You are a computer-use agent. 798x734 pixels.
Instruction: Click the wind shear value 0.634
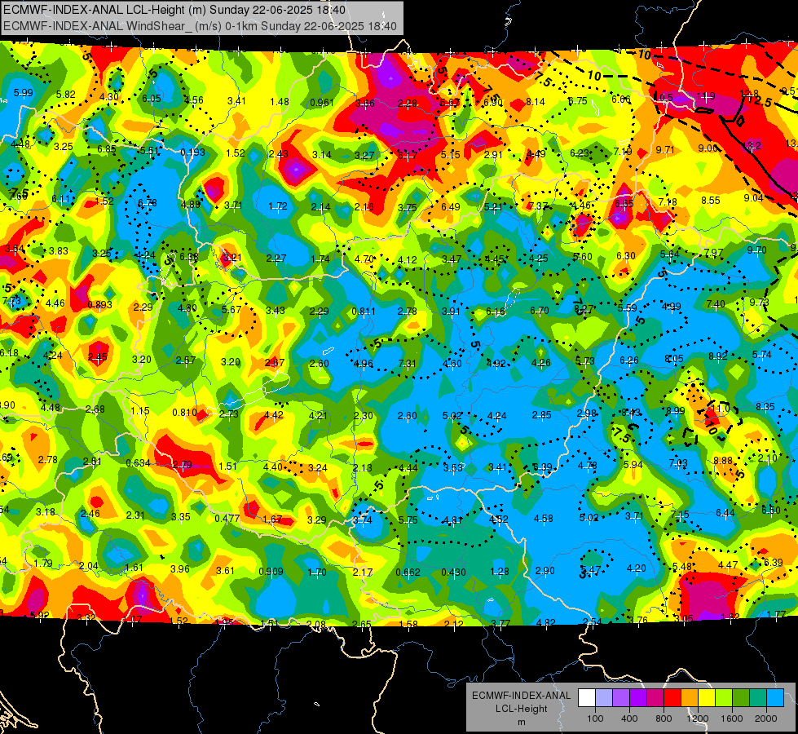tap(138, 463)
